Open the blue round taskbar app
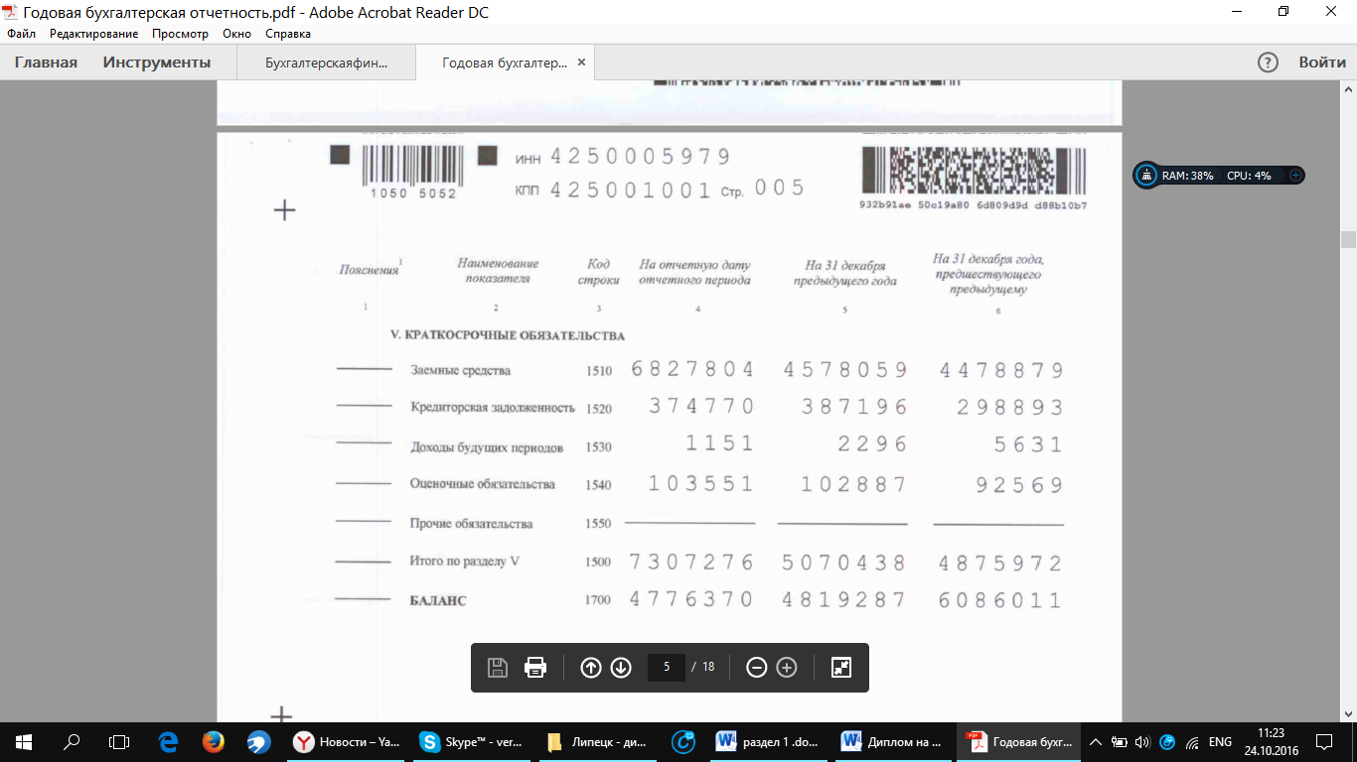Image resolution: width=1357 pixels, height=762 pixels. point(258,742)
